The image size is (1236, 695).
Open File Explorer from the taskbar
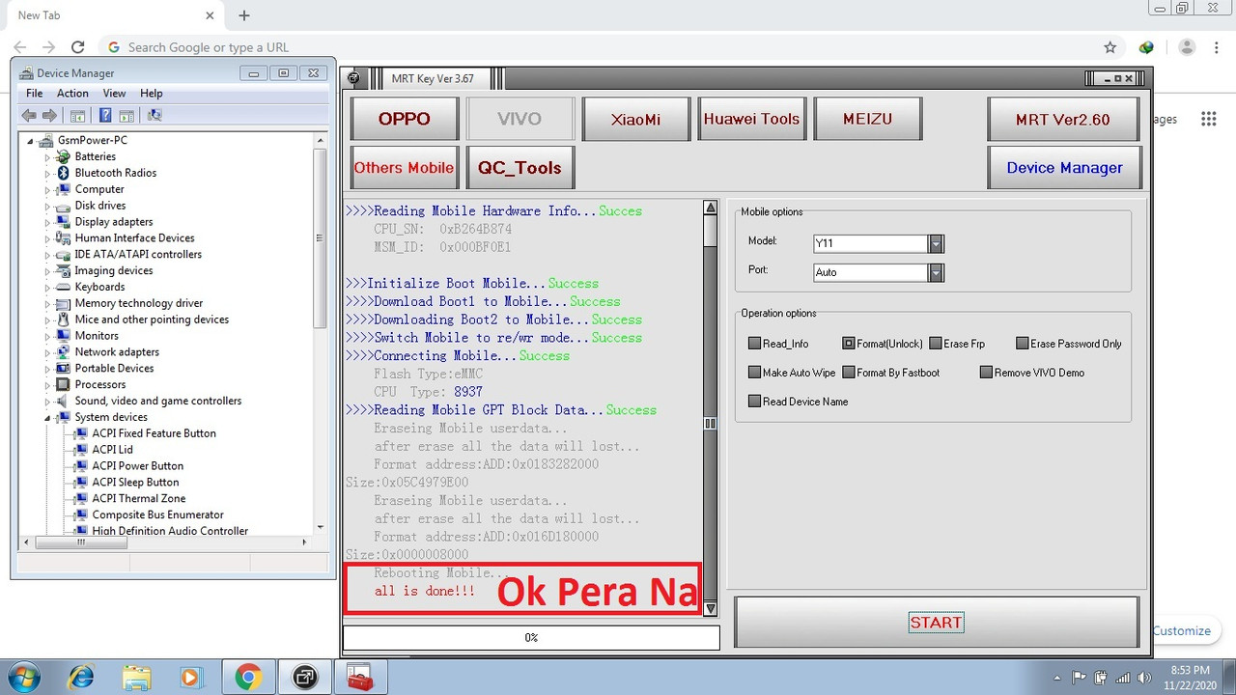click(136, 678)
